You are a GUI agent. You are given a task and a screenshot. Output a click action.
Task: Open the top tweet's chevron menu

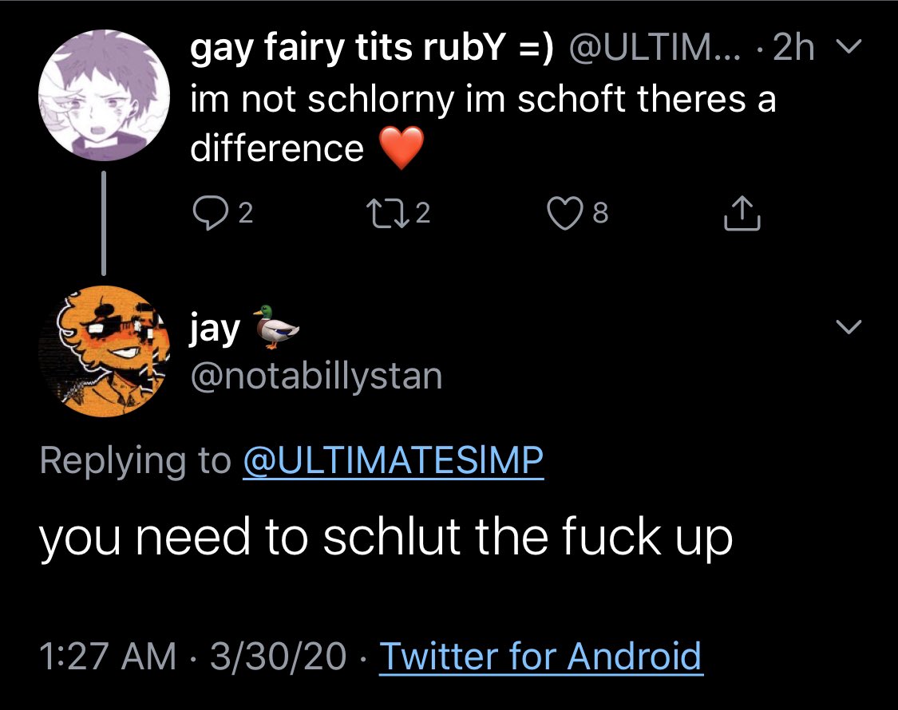[x=849, y=46]
